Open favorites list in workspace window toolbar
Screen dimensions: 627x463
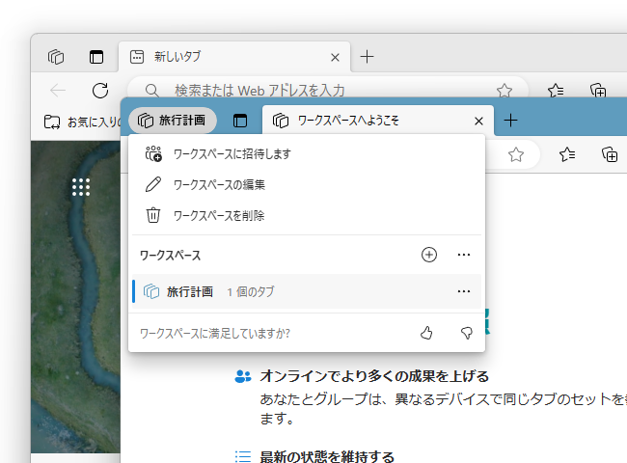(x=567, y=154)
